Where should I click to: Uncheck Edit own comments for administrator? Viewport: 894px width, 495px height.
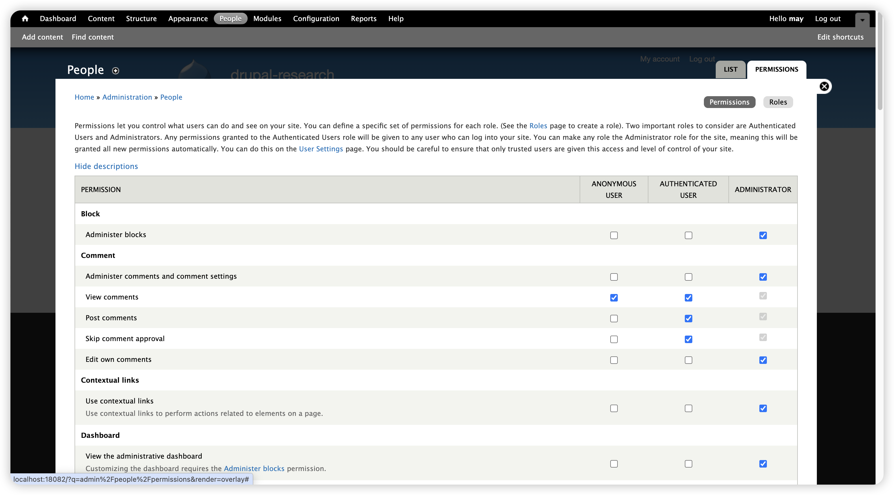coord(763,360)
